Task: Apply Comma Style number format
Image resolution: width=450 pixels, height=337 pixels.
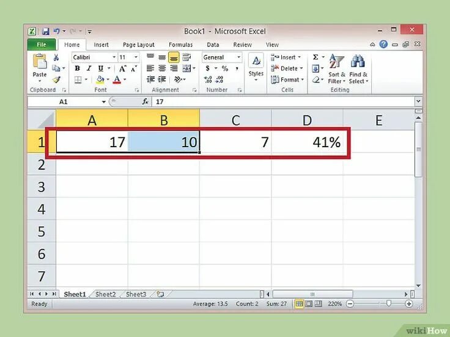Action: 237,68
